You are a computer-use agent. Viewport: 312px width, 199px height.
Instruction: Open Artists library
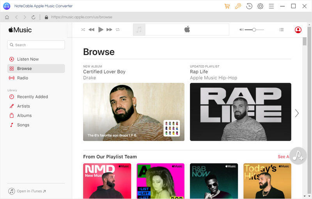tap(36, 106)
